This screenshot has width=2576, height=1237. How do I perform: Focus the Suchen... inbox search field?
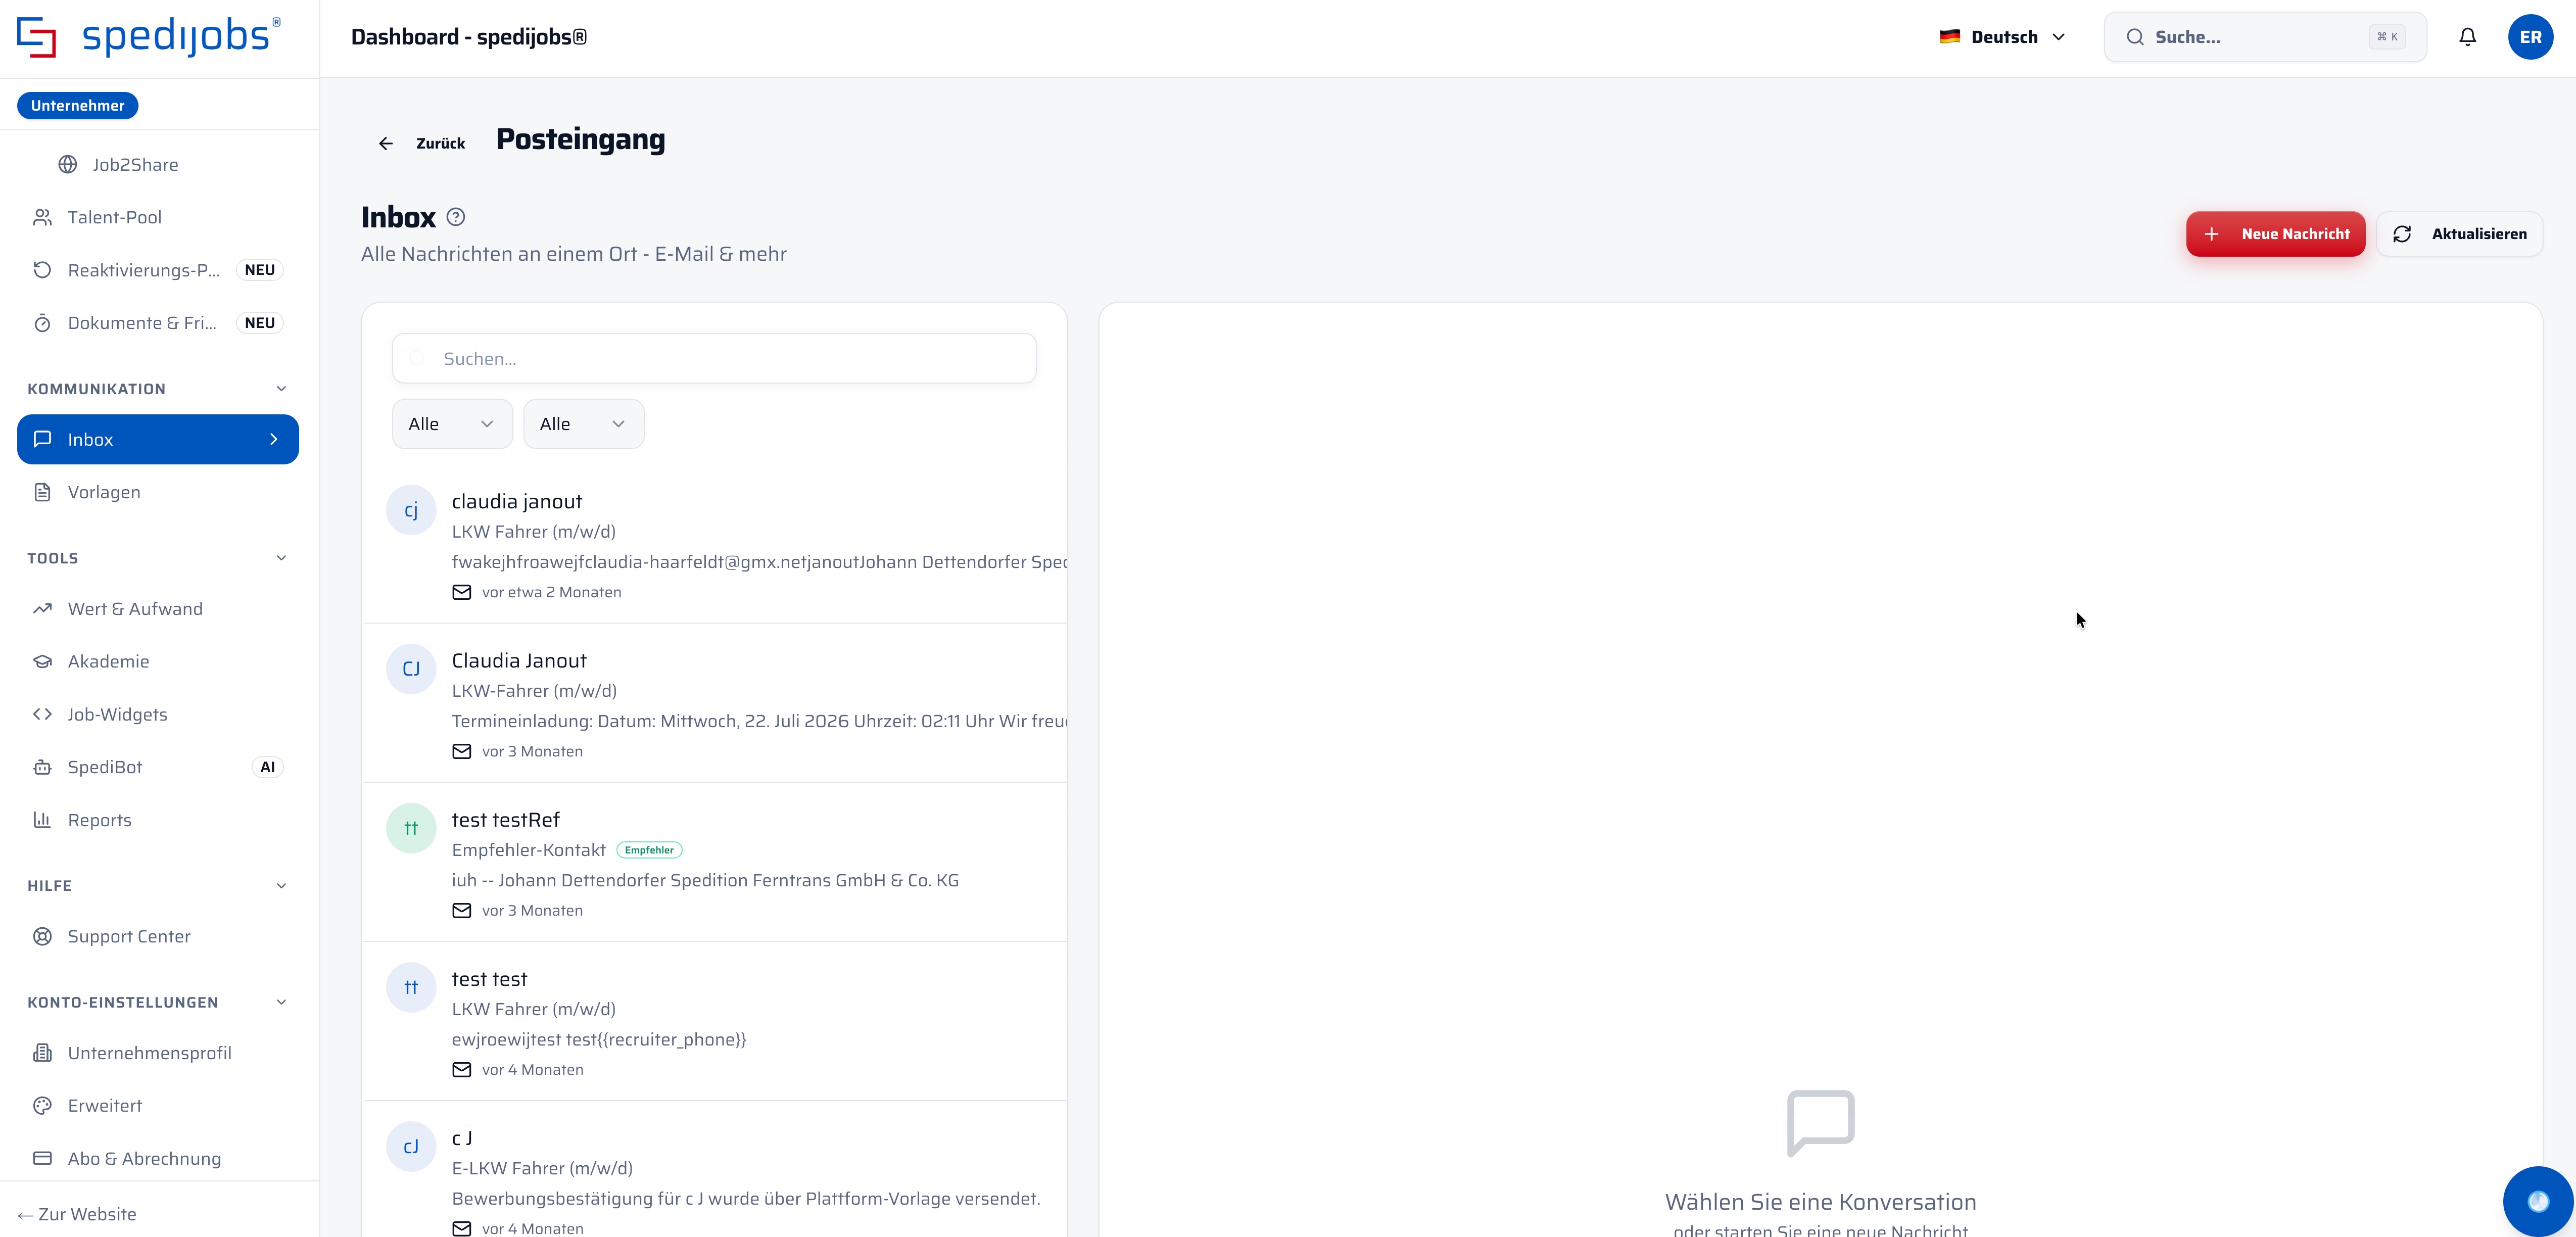point(714,358)
